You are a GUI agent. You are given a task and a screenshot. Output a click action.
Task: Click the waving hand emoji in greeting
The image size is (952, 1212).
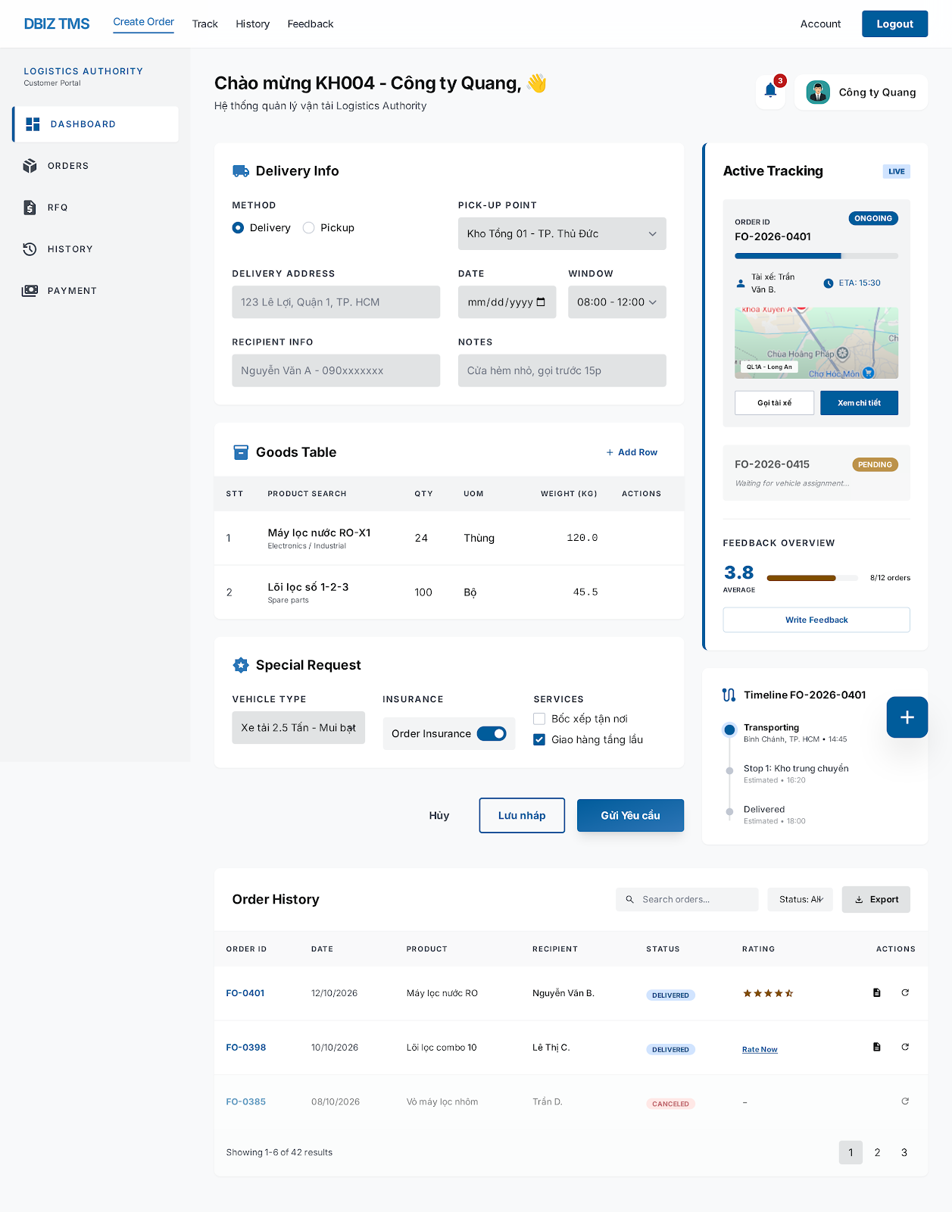(x=537, y=83)
